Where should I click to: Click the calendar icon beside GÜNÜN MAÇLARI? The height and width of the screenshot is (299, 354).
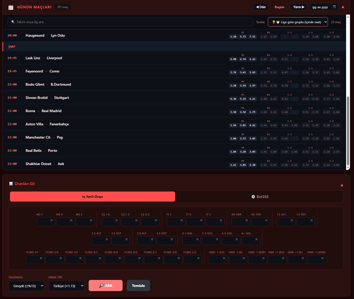coord(11,8)
